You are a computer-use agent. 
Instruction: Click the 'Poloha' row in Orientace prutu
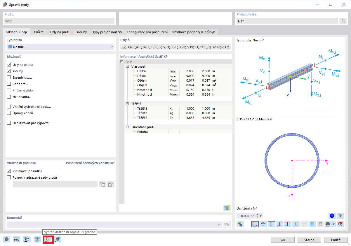tap(178, 132)
